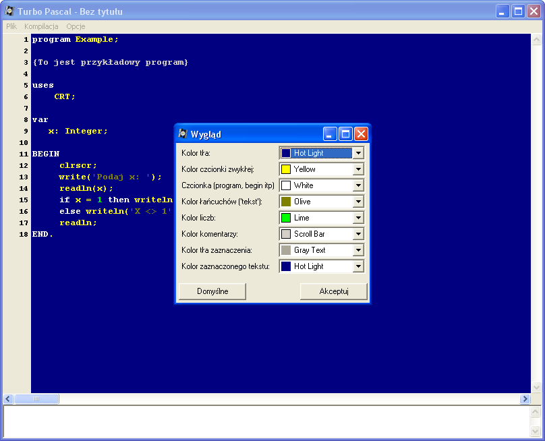Screen dimensions: 545x441
Task: Click inside the bottom output pane
Action: coord(266,421)
